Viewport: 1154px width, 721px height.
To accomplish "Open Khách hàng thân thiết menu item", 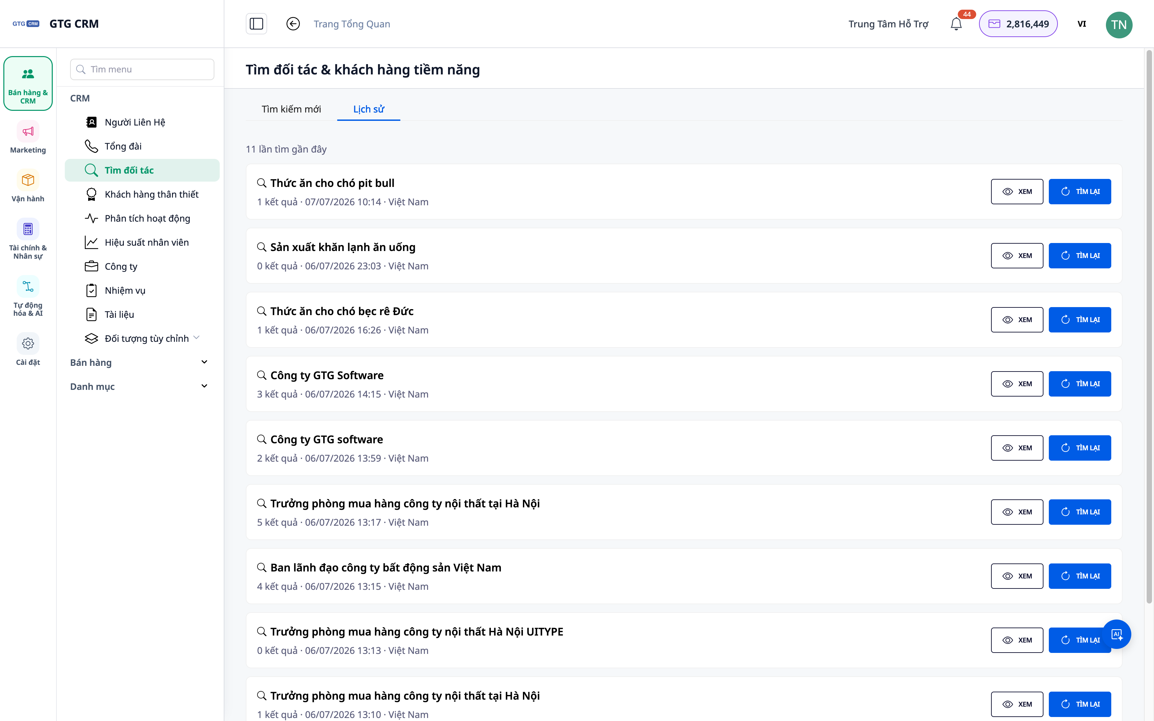I will [142, 194].
